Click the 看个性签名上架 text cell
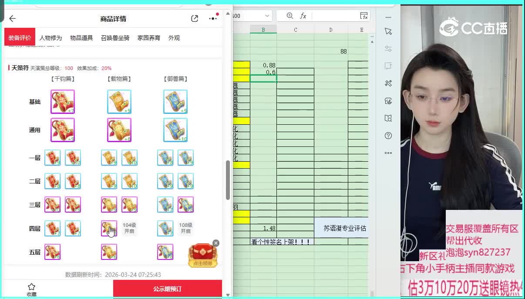Viewport: 525px width, 299px height. (x=282, y=242)
